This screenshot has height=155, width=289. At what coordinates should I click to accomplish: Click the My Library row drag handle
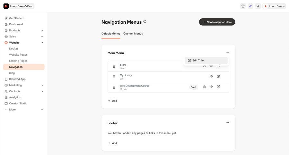pyautogui.click(x=114, y=77)
